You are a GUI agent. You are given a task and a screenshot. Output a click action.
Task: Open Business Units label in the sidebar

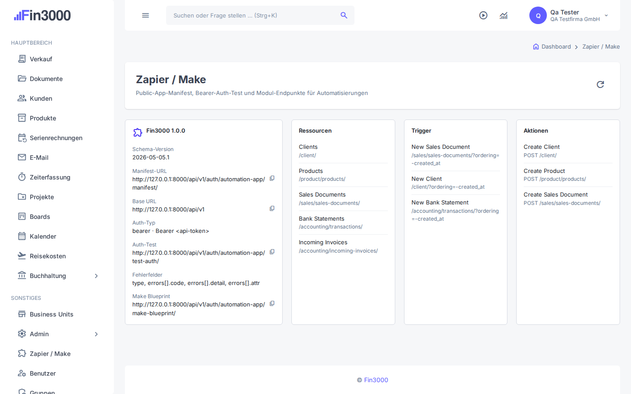[52, 314]
